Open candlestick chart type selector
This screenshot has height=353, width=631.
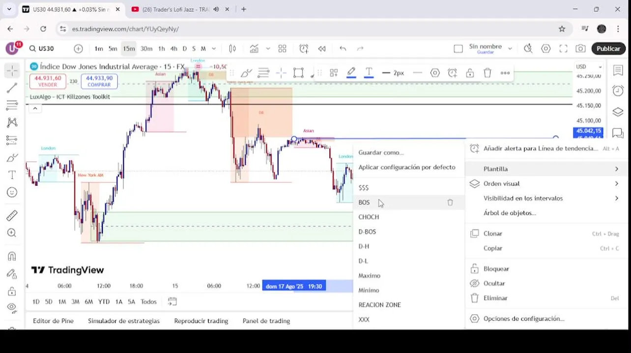click(232, 49)
